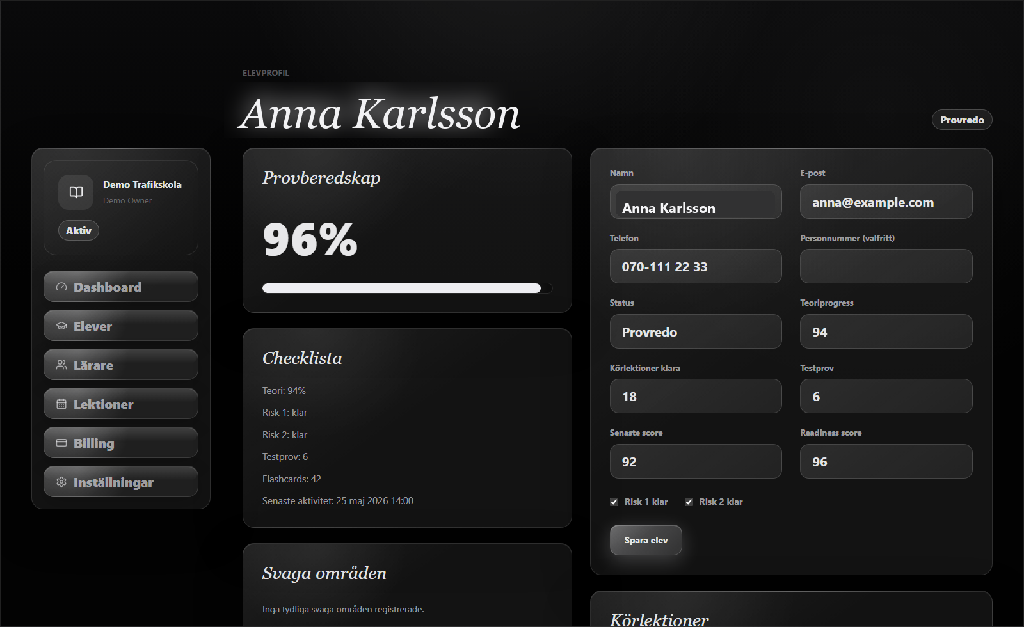Click the Provberedskap progress bar
Image resolution: width=1024 pixels, height=627 pixels.
tap(407, 288)
